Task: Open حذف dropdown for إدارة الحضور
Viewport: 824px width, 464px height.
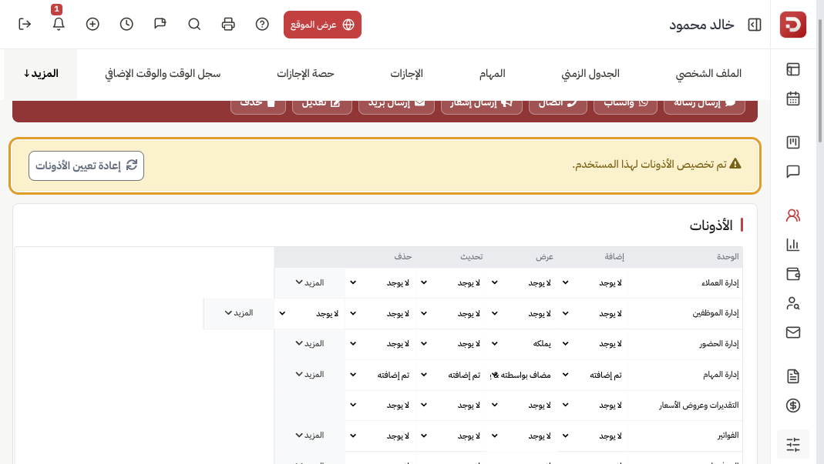Action: point(381,344)
